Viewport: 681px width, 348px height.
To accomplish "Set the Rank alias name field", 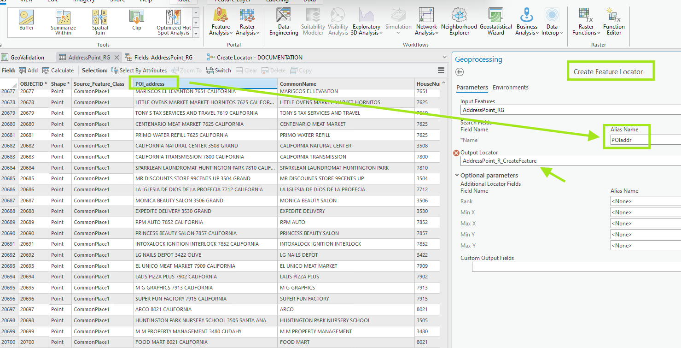I will [646, 201].
